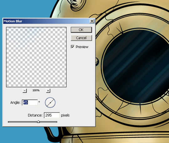Click the 100% zoom level text
Viewport: 169px width, 143px height.
[x=36, y=90]
